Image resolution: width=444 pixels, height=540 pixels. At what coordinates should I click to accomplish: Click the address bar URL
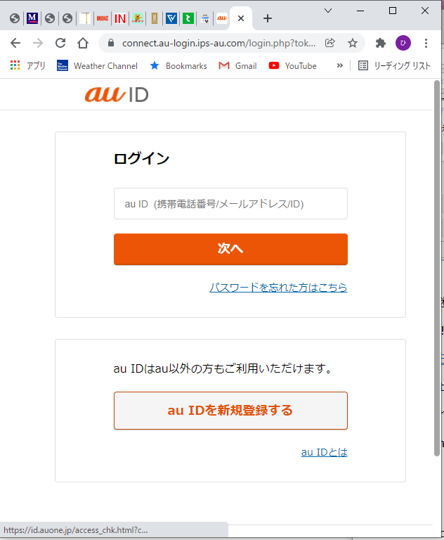click(218, 43)
